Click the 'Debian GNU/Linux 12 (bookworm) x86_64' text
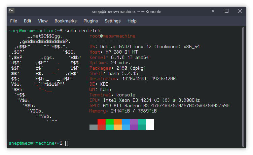 150,47
